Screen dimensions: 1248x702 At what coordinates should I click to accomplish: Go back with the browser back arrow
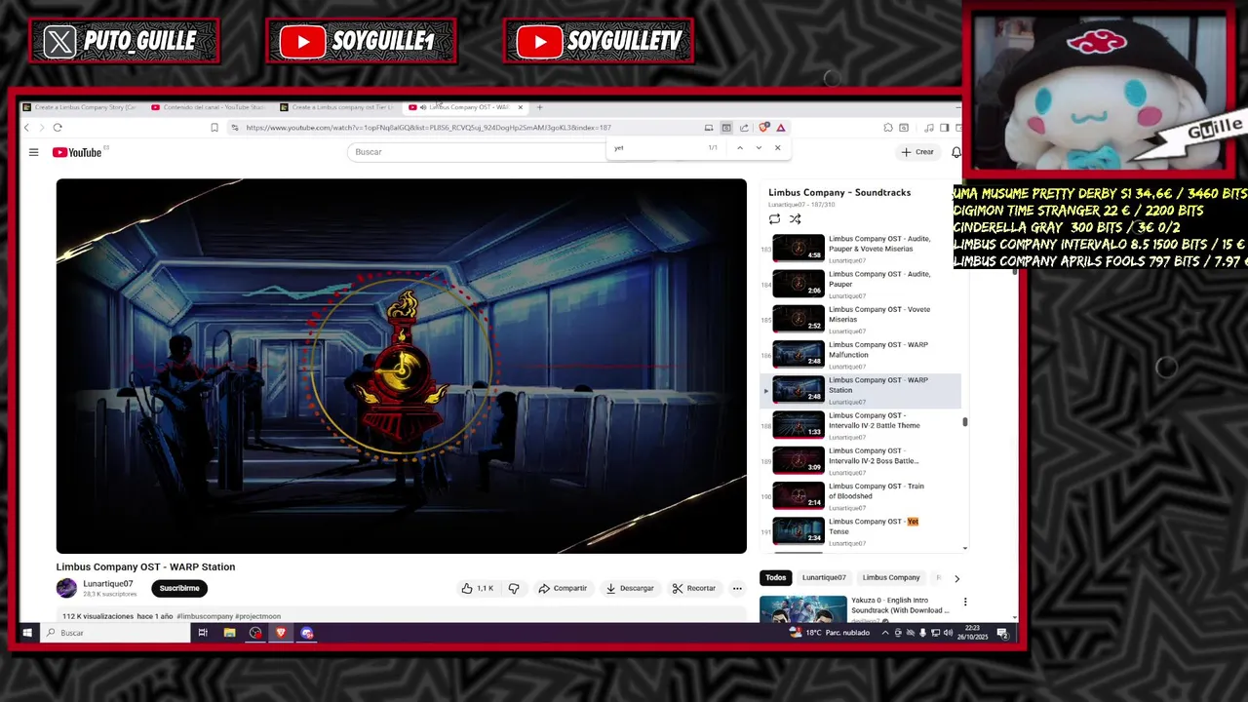(x=26, y=128)
